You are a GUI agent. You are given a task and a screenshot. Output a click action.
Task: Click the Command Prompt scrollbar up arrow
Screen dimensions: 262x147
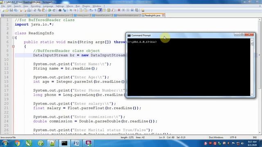[252, 40]
